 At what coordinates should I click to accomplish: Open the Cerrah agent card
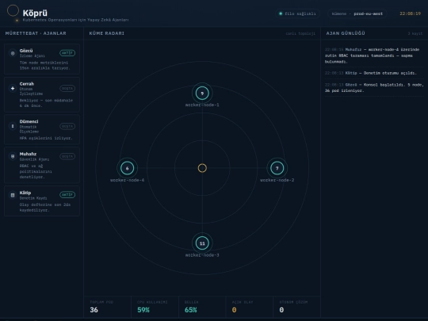[x=42, y=95]
